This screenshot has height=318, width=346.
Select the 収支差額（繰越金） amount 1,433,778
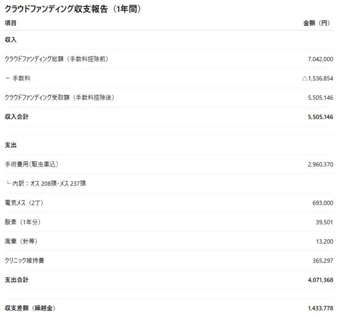tap(320, 308)
